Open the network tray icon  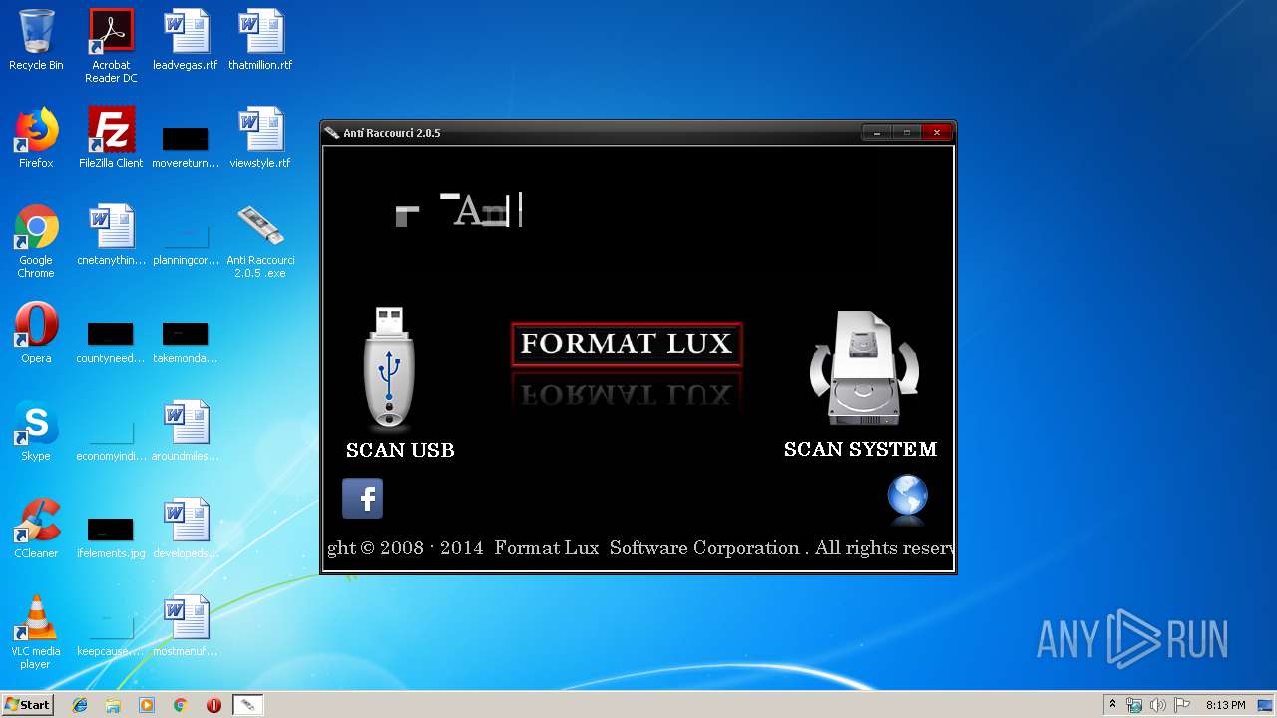pyautogui.click(x=1134, y=705)
